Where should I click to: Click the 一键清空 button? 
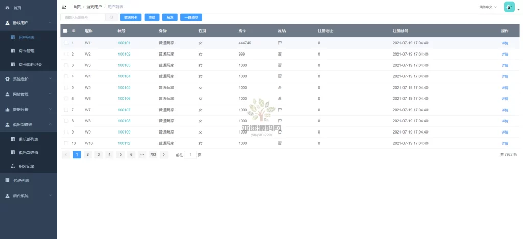pos(191,18)
